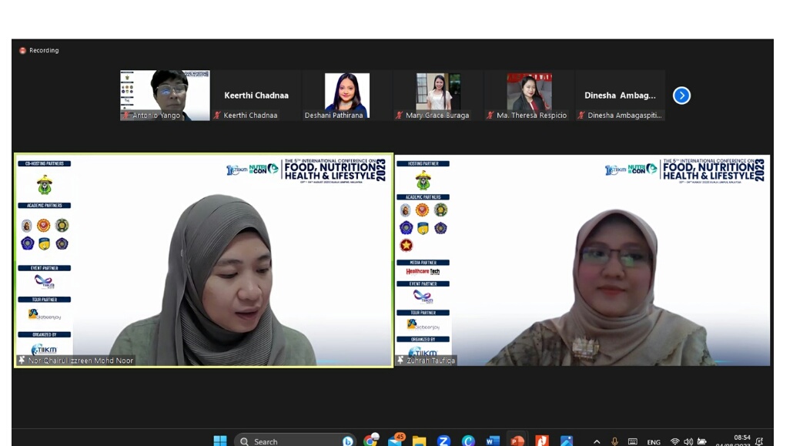Open the Wi-Fi network indicator

pyautogui.click(x=675, y=441)
